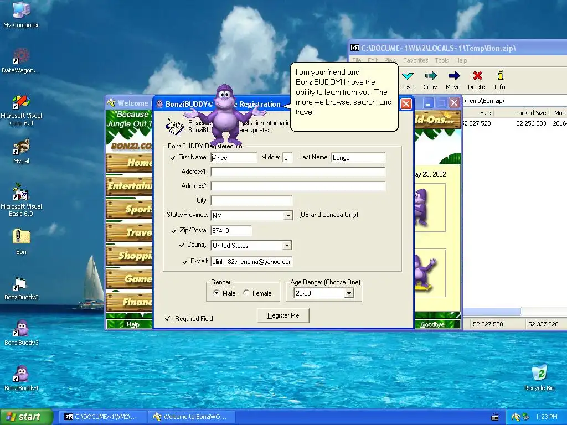Click Finance button in BonziWorld sidebar
Image resolution: width=567 pixels, height=425 pixels.
point(129,302)
